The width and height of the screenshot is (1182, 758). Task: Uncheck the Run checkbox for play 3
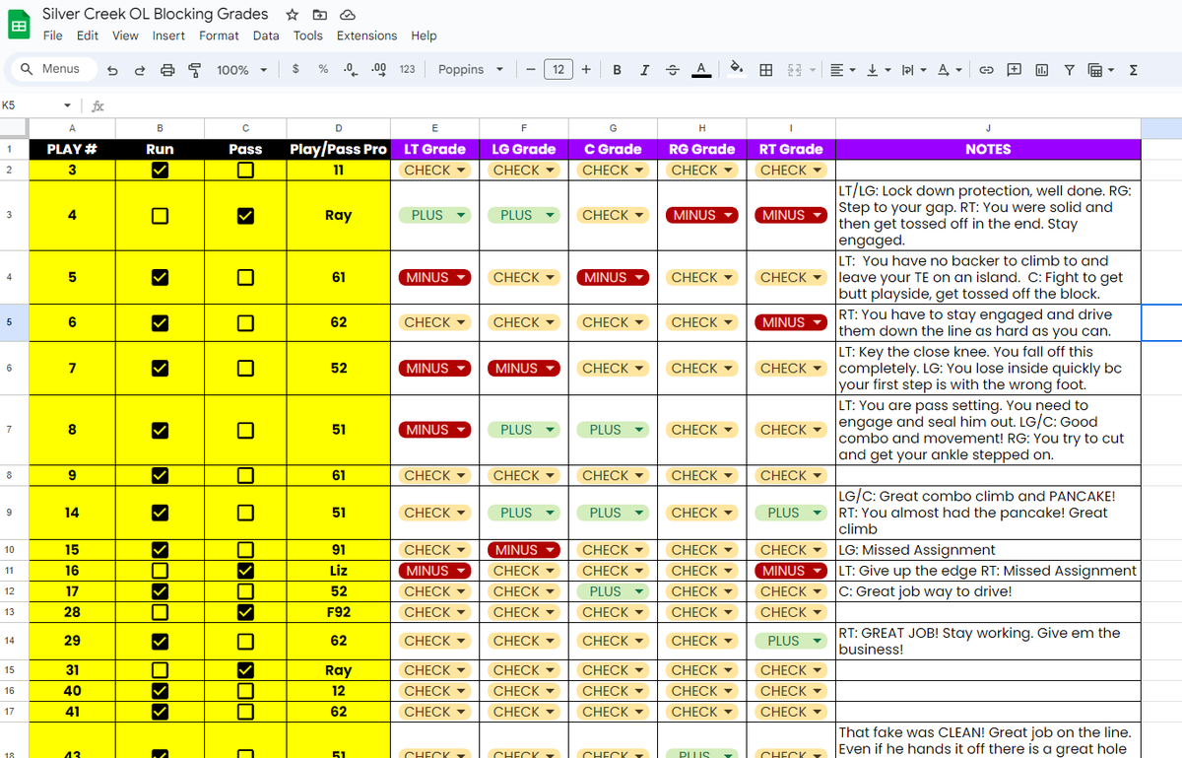160,171
